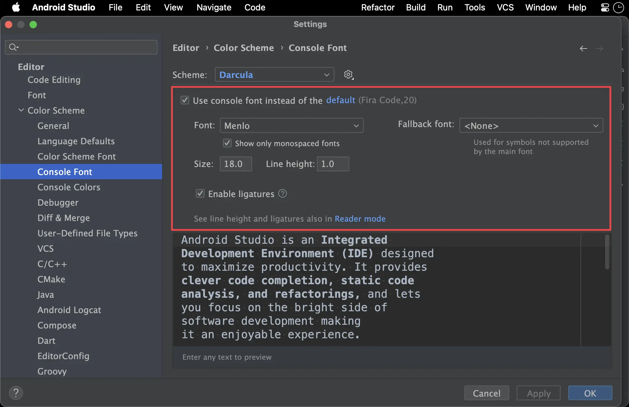Enable 'Show only monospaced fonts' checkbox
Viewport: 629px width, 407px height.
[x=226, y=143]
